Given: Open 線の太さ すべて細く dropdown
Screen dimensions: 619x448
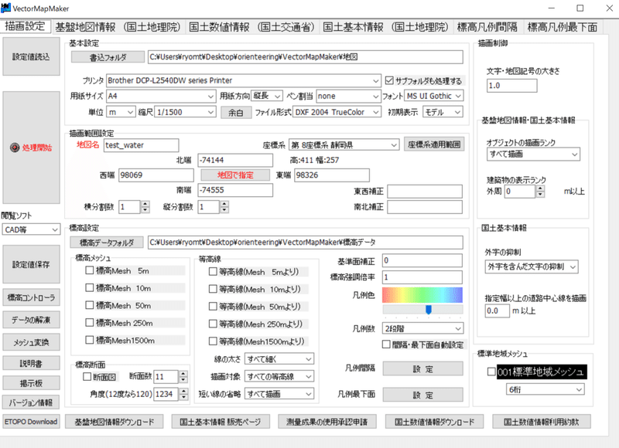Looking at the screenshot, I should pos(279,358).
